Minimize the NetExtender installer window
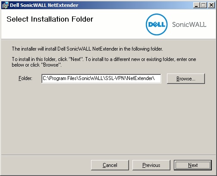217x176 pixels. tap(196, 5)
